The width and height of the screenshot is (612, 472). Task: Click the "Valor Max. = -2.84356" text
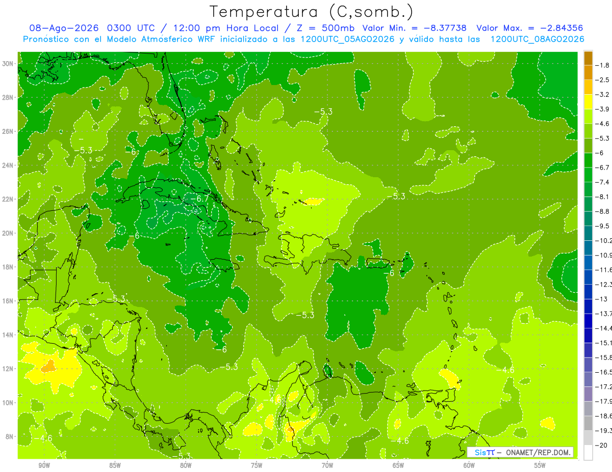coord(529,28)
